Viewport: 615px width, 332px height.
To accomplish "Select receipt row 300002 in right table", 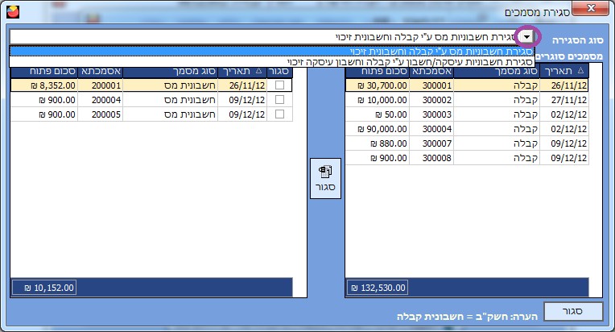I will [x=467, y=99].
